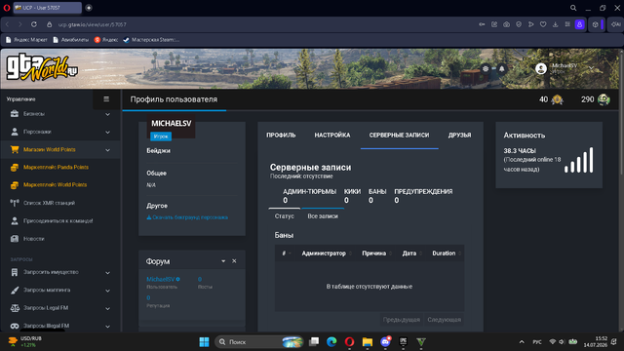Open Маркетплейс Panda Points link
624x351 pixels.
pos(56,167)
